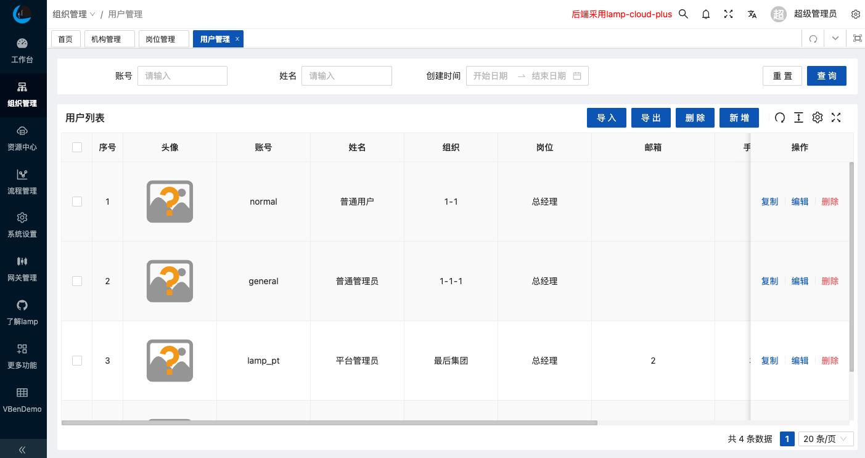Open the global search icon
Image resolution: width=865 pixels, height=458 pixels.
(x=683, y=14)
